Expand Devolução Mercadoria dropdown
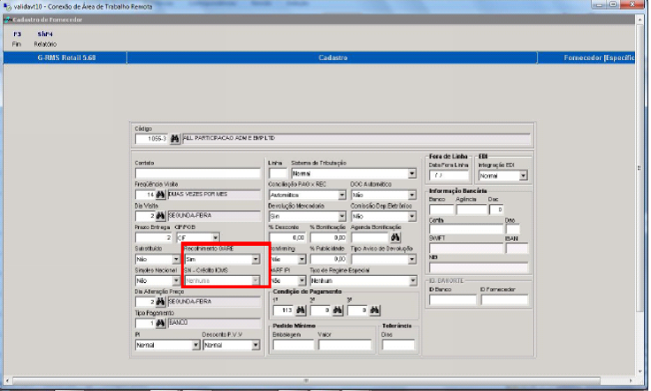This screenshot has width=651, height=391. [x=341, y=216]
